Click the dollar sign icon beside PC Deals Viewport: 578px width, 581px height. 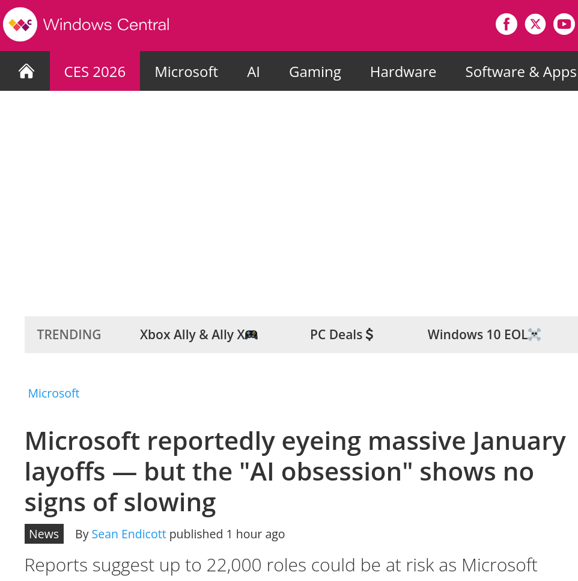pos(370,334)
